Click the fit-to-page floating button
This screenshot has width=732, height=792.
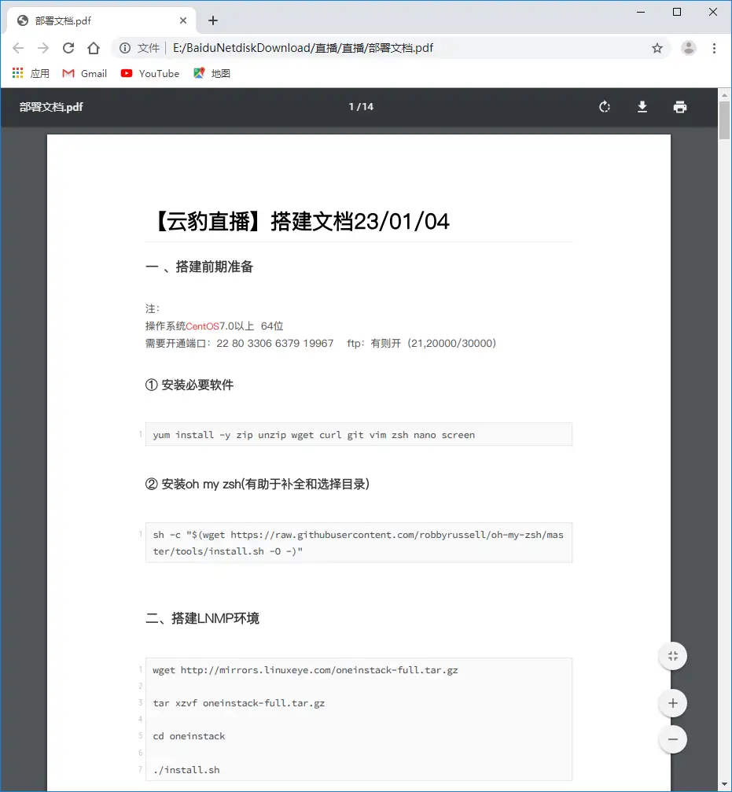point(672,655)
